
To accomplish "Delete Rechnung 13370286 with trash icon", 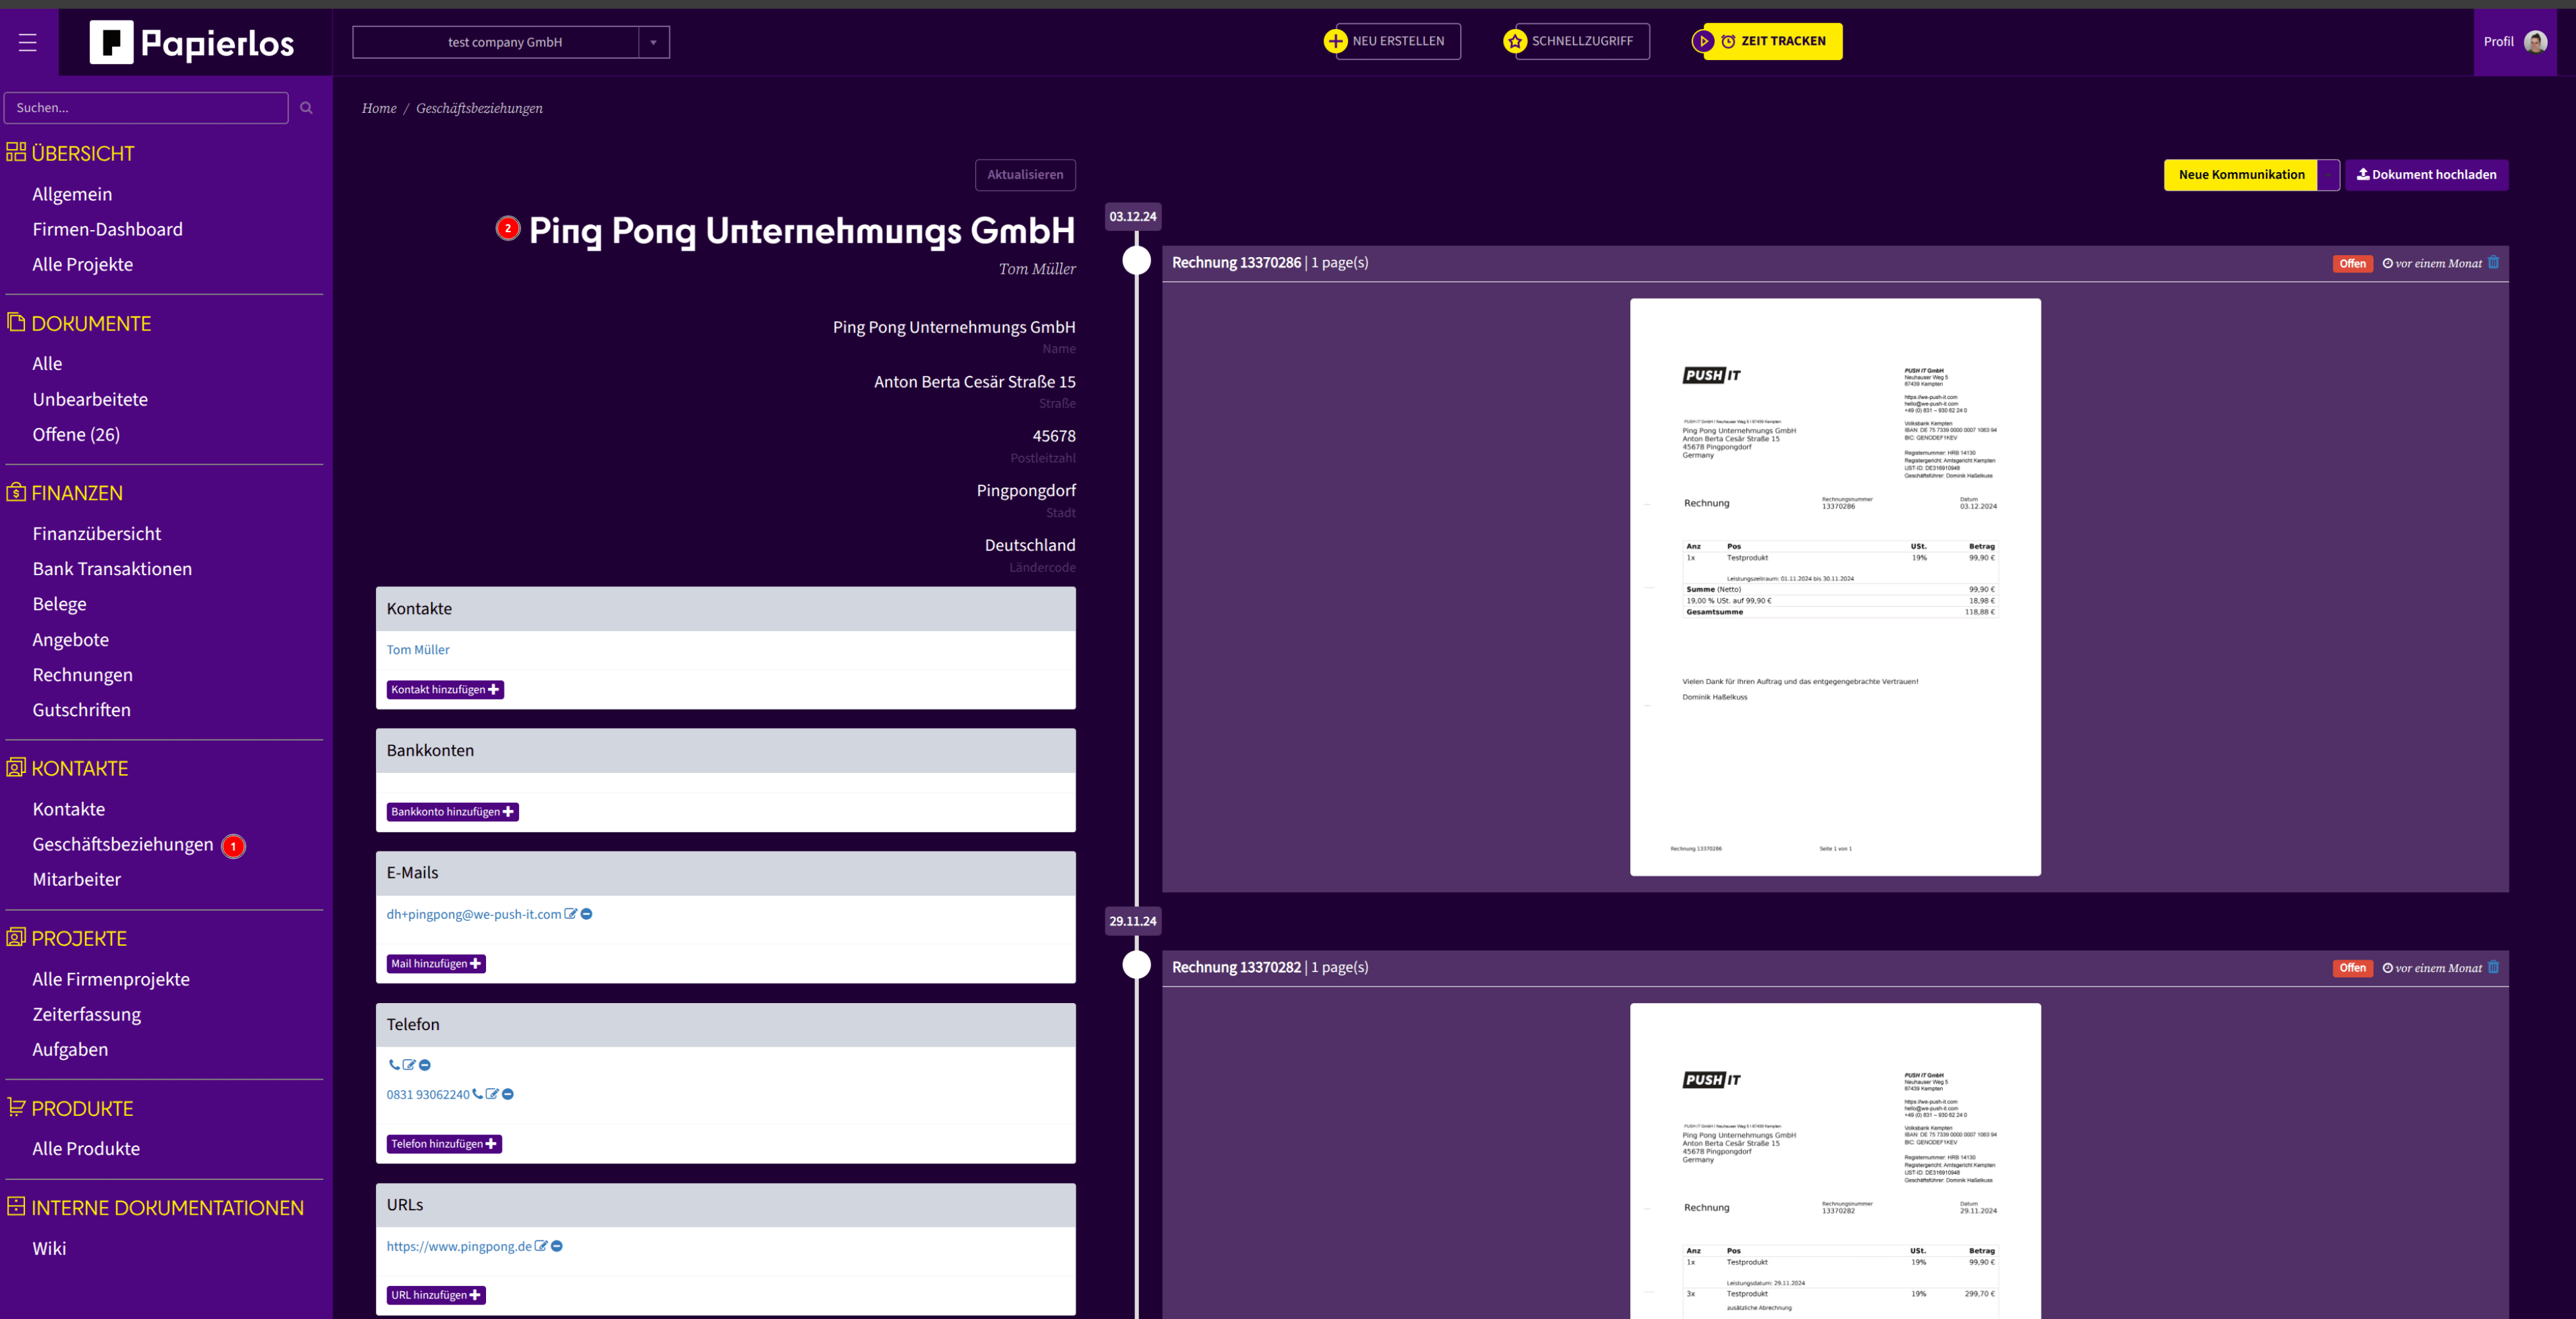I will tap(2493, 263).
